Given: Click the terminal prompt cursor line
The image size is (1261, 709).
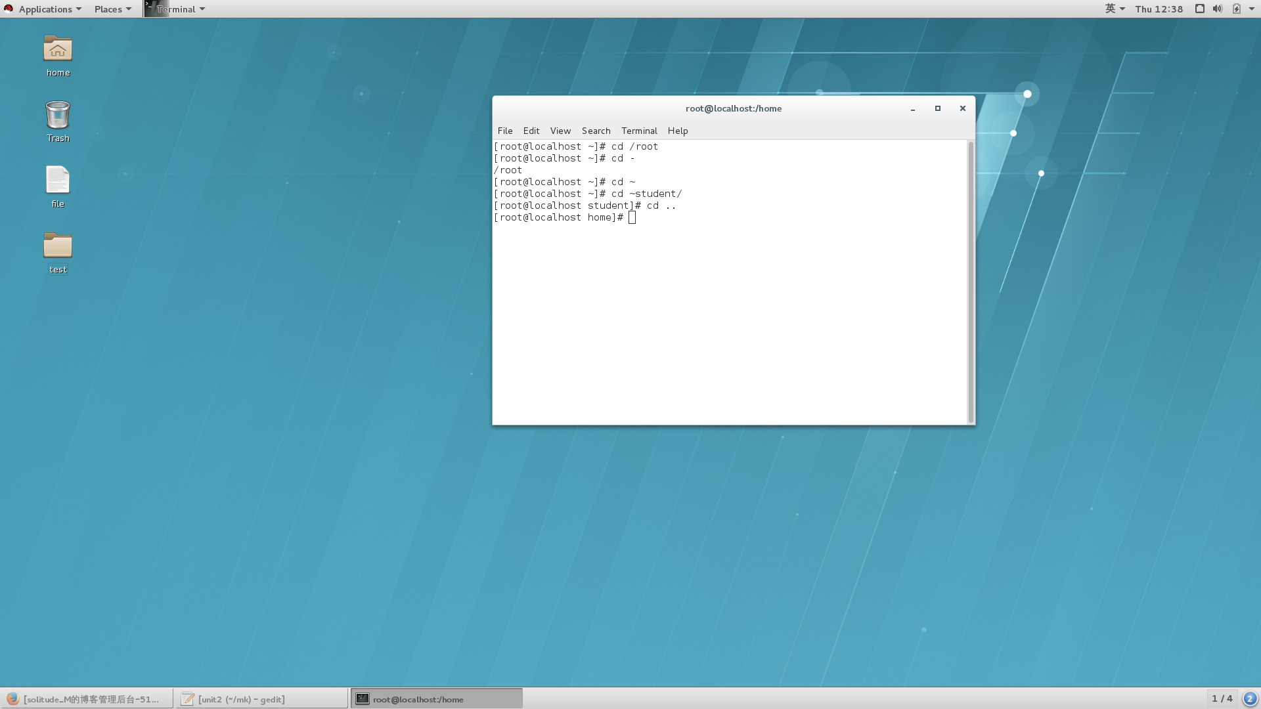Looking at the screenshot, I should pyautogui.click(x=565, y=217).
